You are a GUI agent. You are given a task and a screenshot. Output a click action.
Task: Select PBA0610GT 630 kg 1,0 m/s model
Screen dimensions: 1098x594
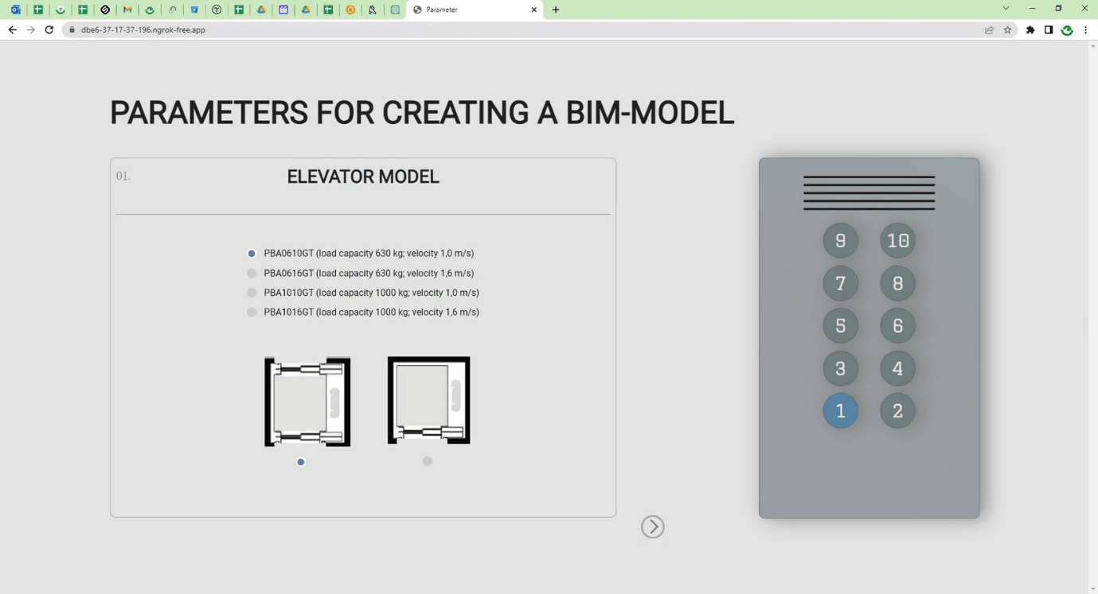click(252, 254)
